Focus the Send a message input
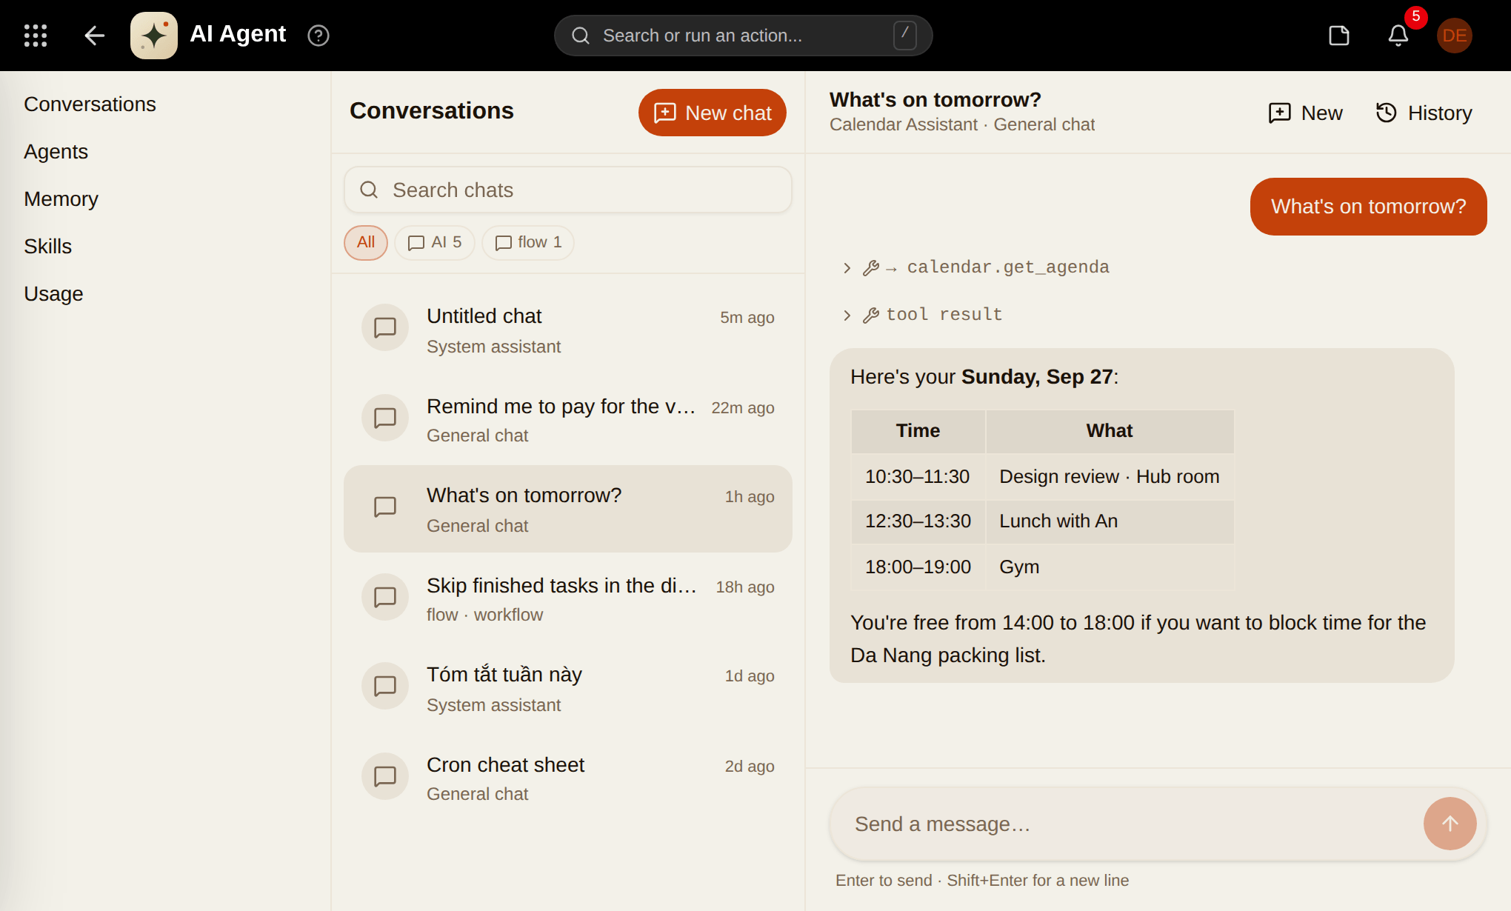 [x=1126, y=824]
